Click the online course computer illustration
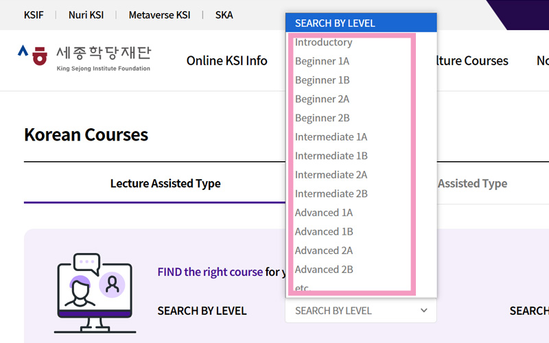 tap(95, 293)
